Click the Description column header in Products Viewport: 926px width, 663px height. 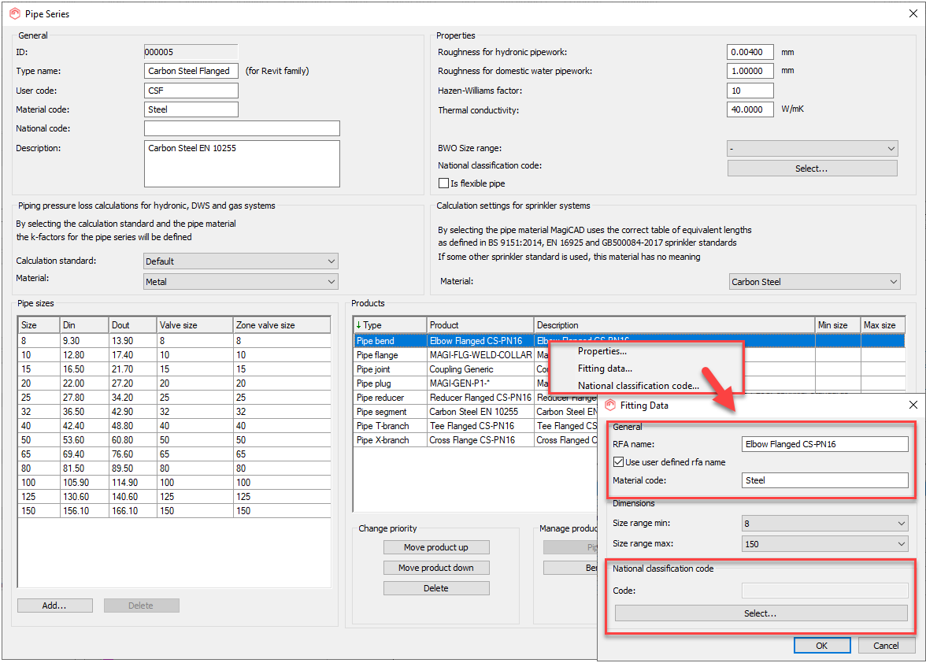coord(674,325)
